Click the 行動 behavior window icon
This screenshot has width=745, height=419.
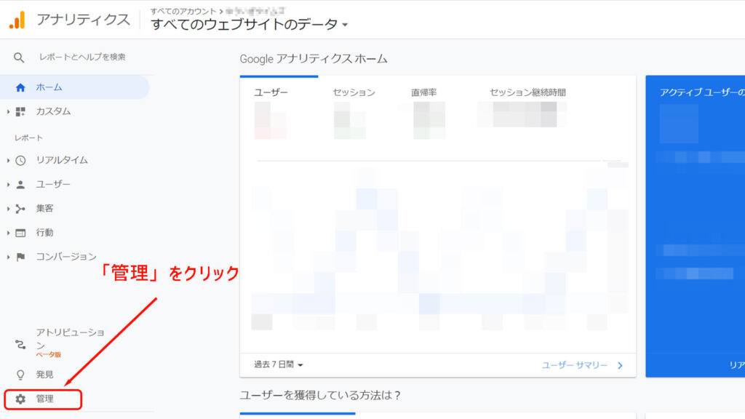(x=20, y=233)
